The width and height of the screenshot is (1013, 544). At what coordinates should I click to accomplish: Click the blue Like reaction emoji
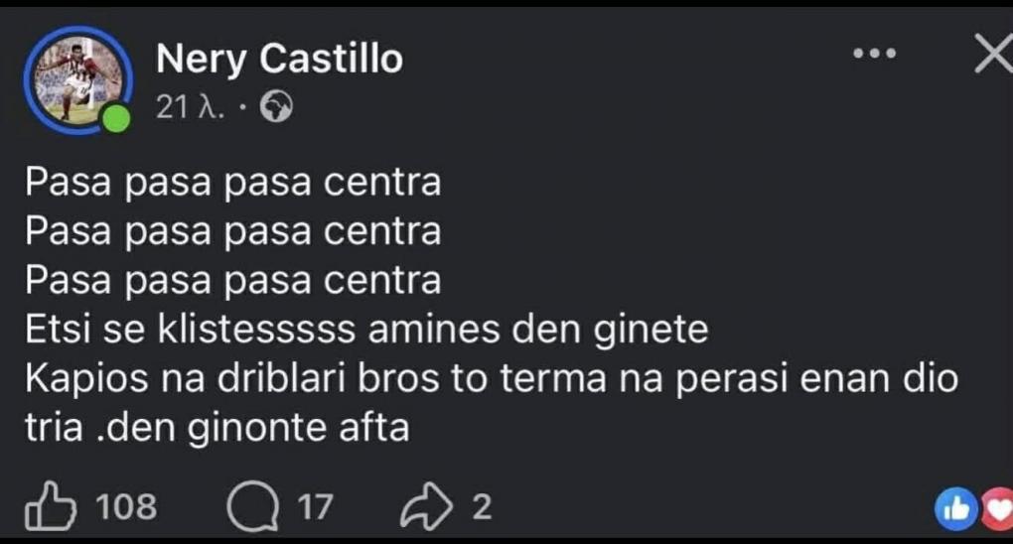(x=955, y=508)
